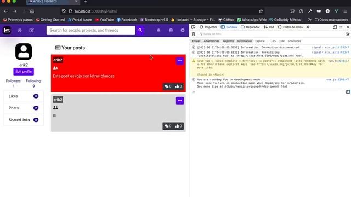The image size is (351, 197).
Task: Click the console filter output field
Action: click(x=271, y=34)
